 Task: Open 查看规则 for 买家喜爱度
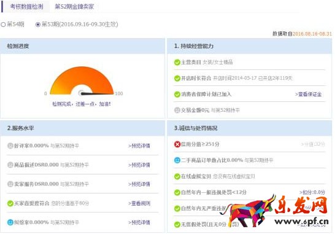pos(139,203)
